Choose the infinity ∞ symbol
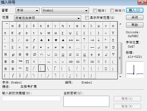147x111 pixels. point(28,39)
